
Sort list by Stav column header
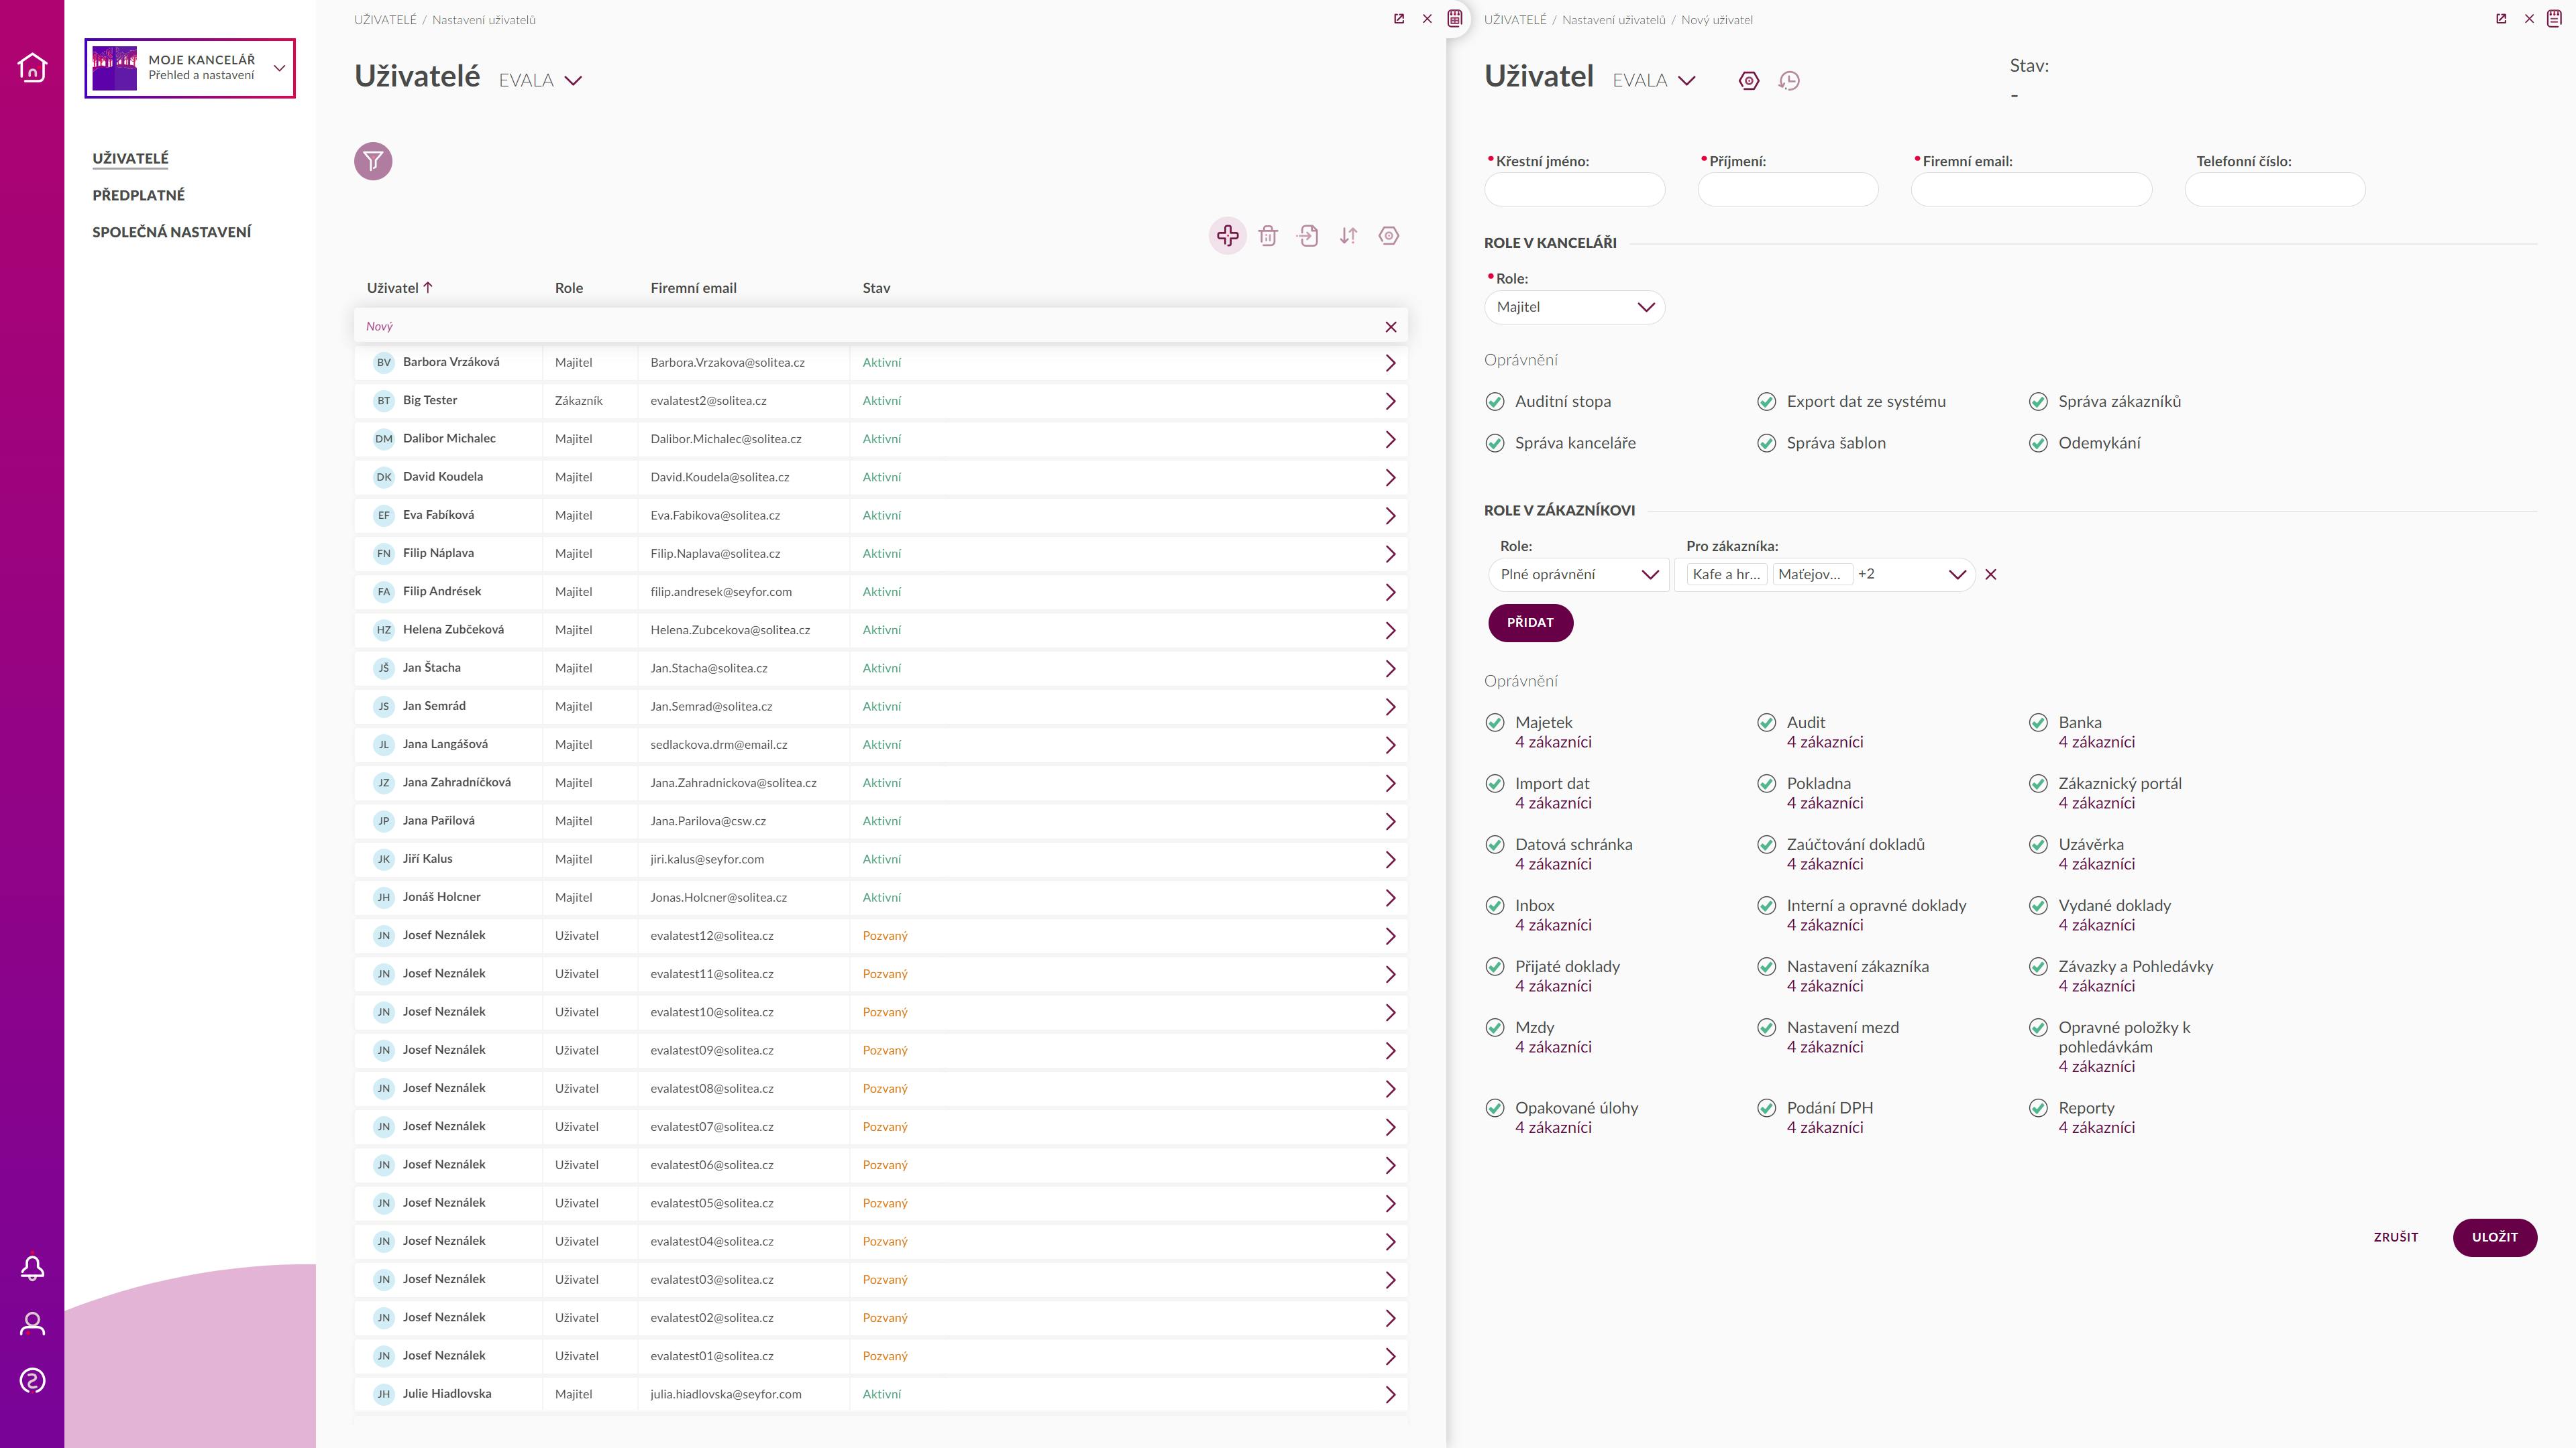click(x=876, y=288)
